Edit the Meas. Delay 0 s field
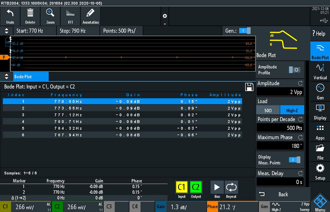 [x=280, y=182]
